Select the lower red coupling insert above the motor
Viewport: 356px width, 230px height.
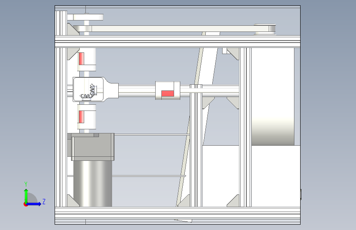(81, 117)
